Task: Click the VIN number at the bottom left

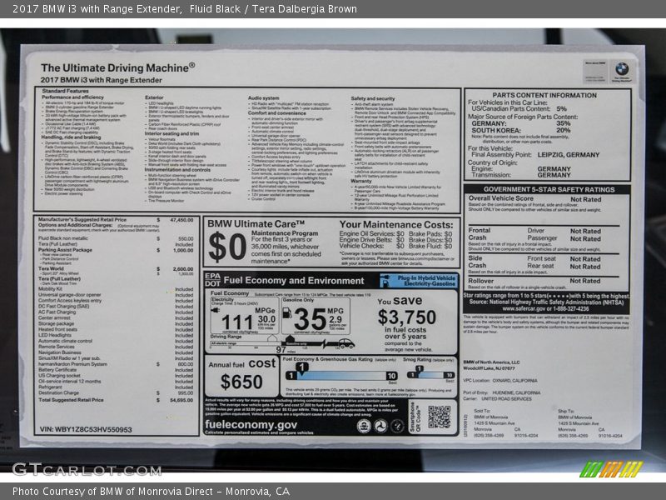Action: (85, 429)
